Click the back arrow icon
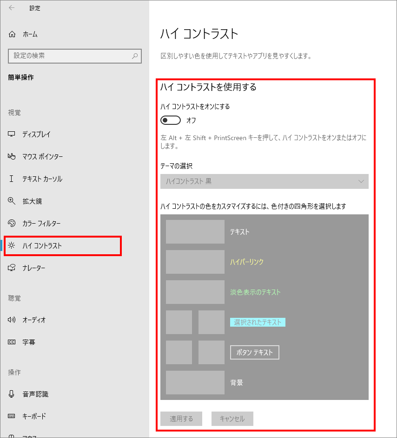The width and height of the screenshot is (397, 438). click(12, 8)
